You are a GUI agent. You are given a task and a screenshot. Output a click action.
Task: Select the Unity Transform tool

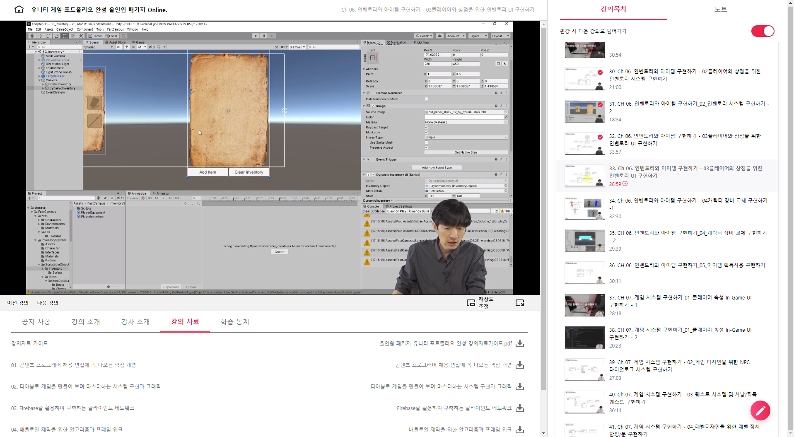point(72,36)
